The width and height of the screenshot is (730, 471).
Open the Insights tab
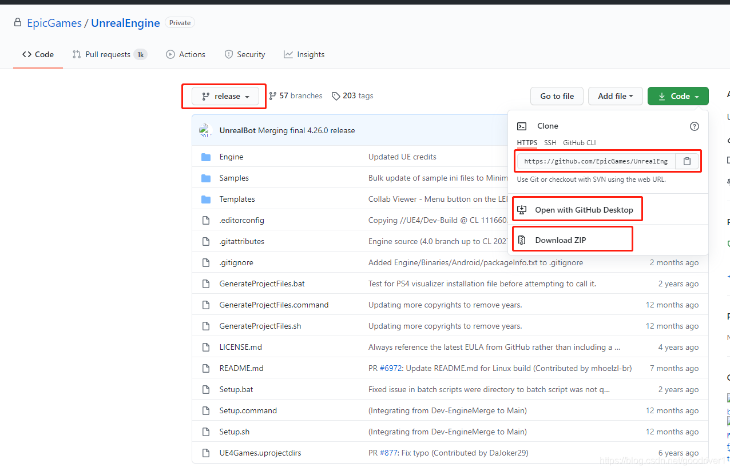(x=304, y=54)
